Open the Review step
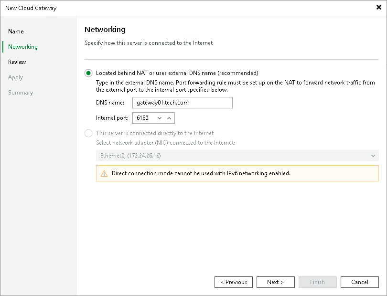The height and width of the screenshot is (296, 387). pyautogui.click(x=17, y=62)
